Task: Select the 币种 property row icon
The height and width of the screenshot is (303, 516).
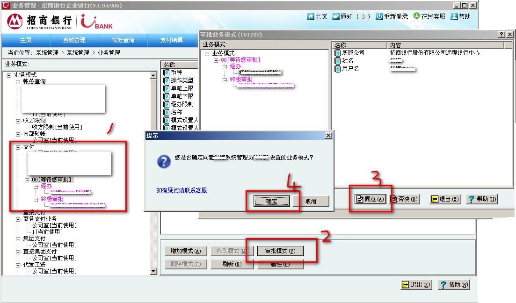Action: (x=166, y=72)
